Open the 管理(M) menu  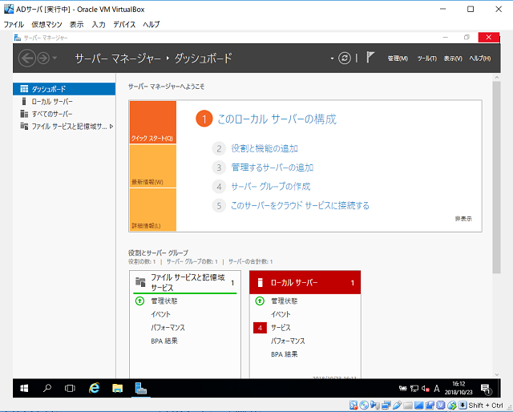click(x=398, y=59)
